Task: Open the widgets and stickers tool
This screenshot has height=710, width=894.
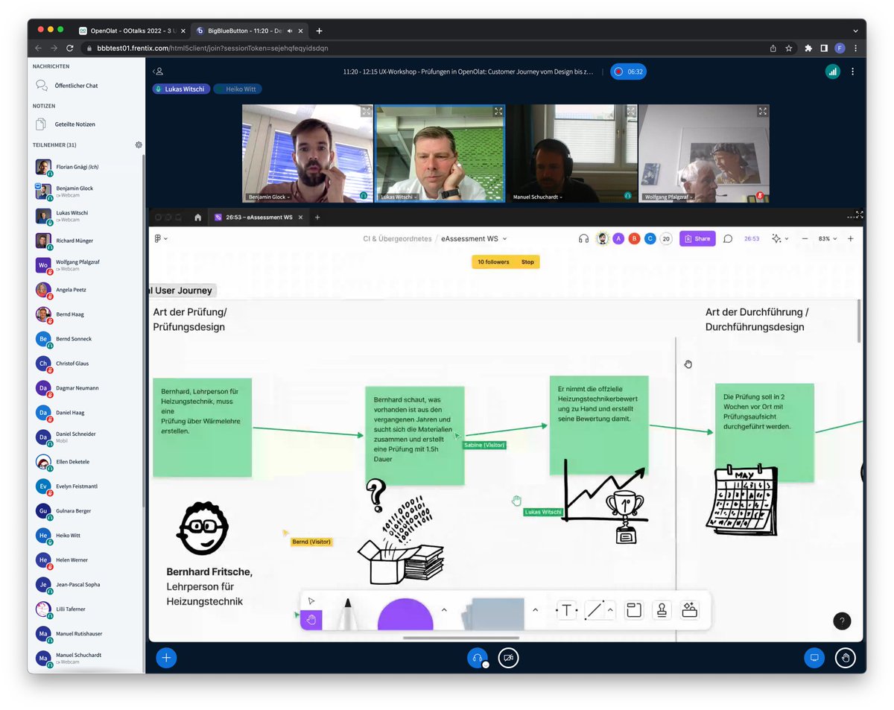Action: click(x=689, y=610)
